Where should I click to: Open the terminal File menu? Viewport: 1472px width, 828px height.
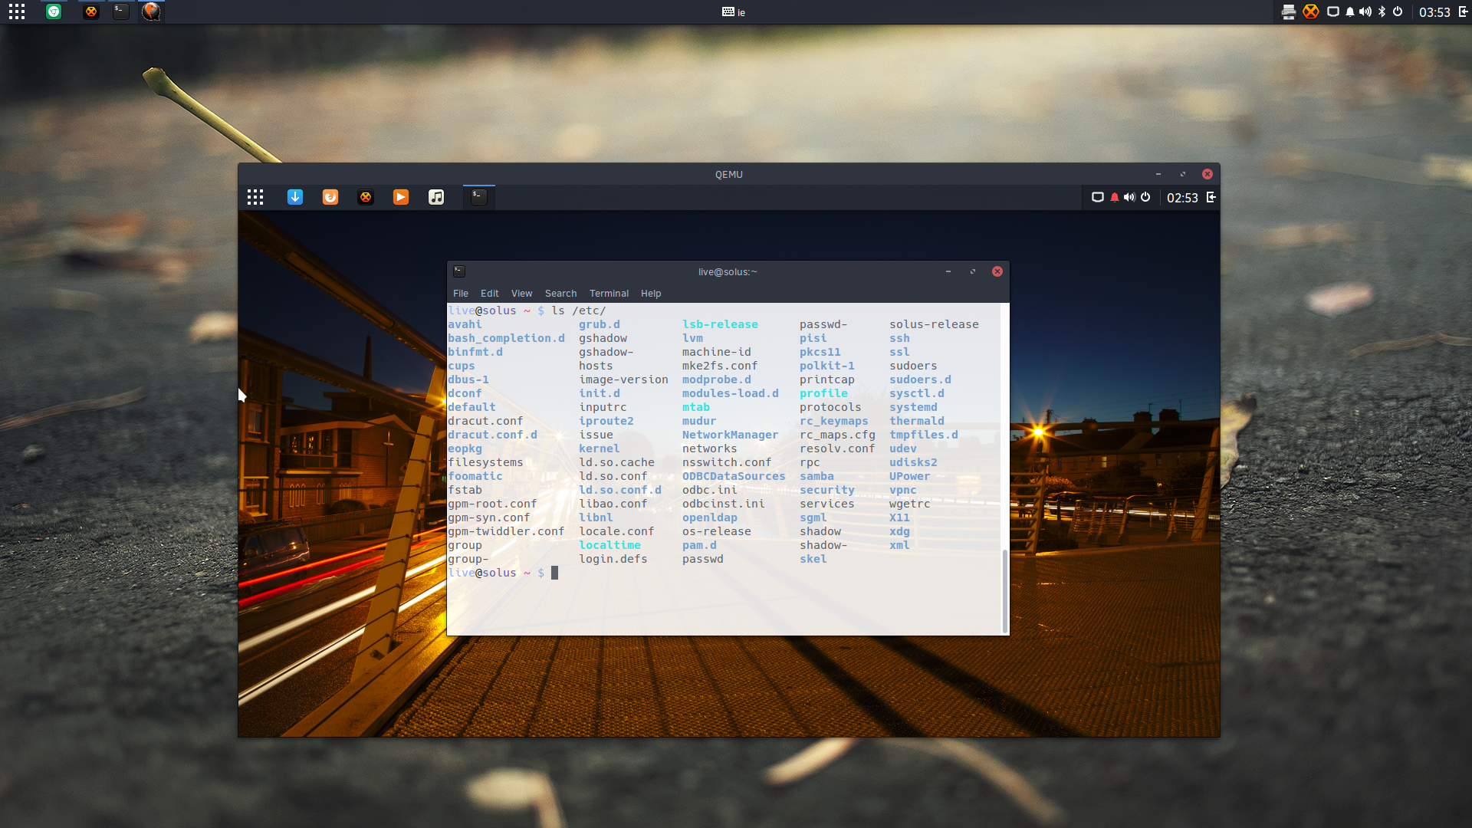[x=461, y=294]
